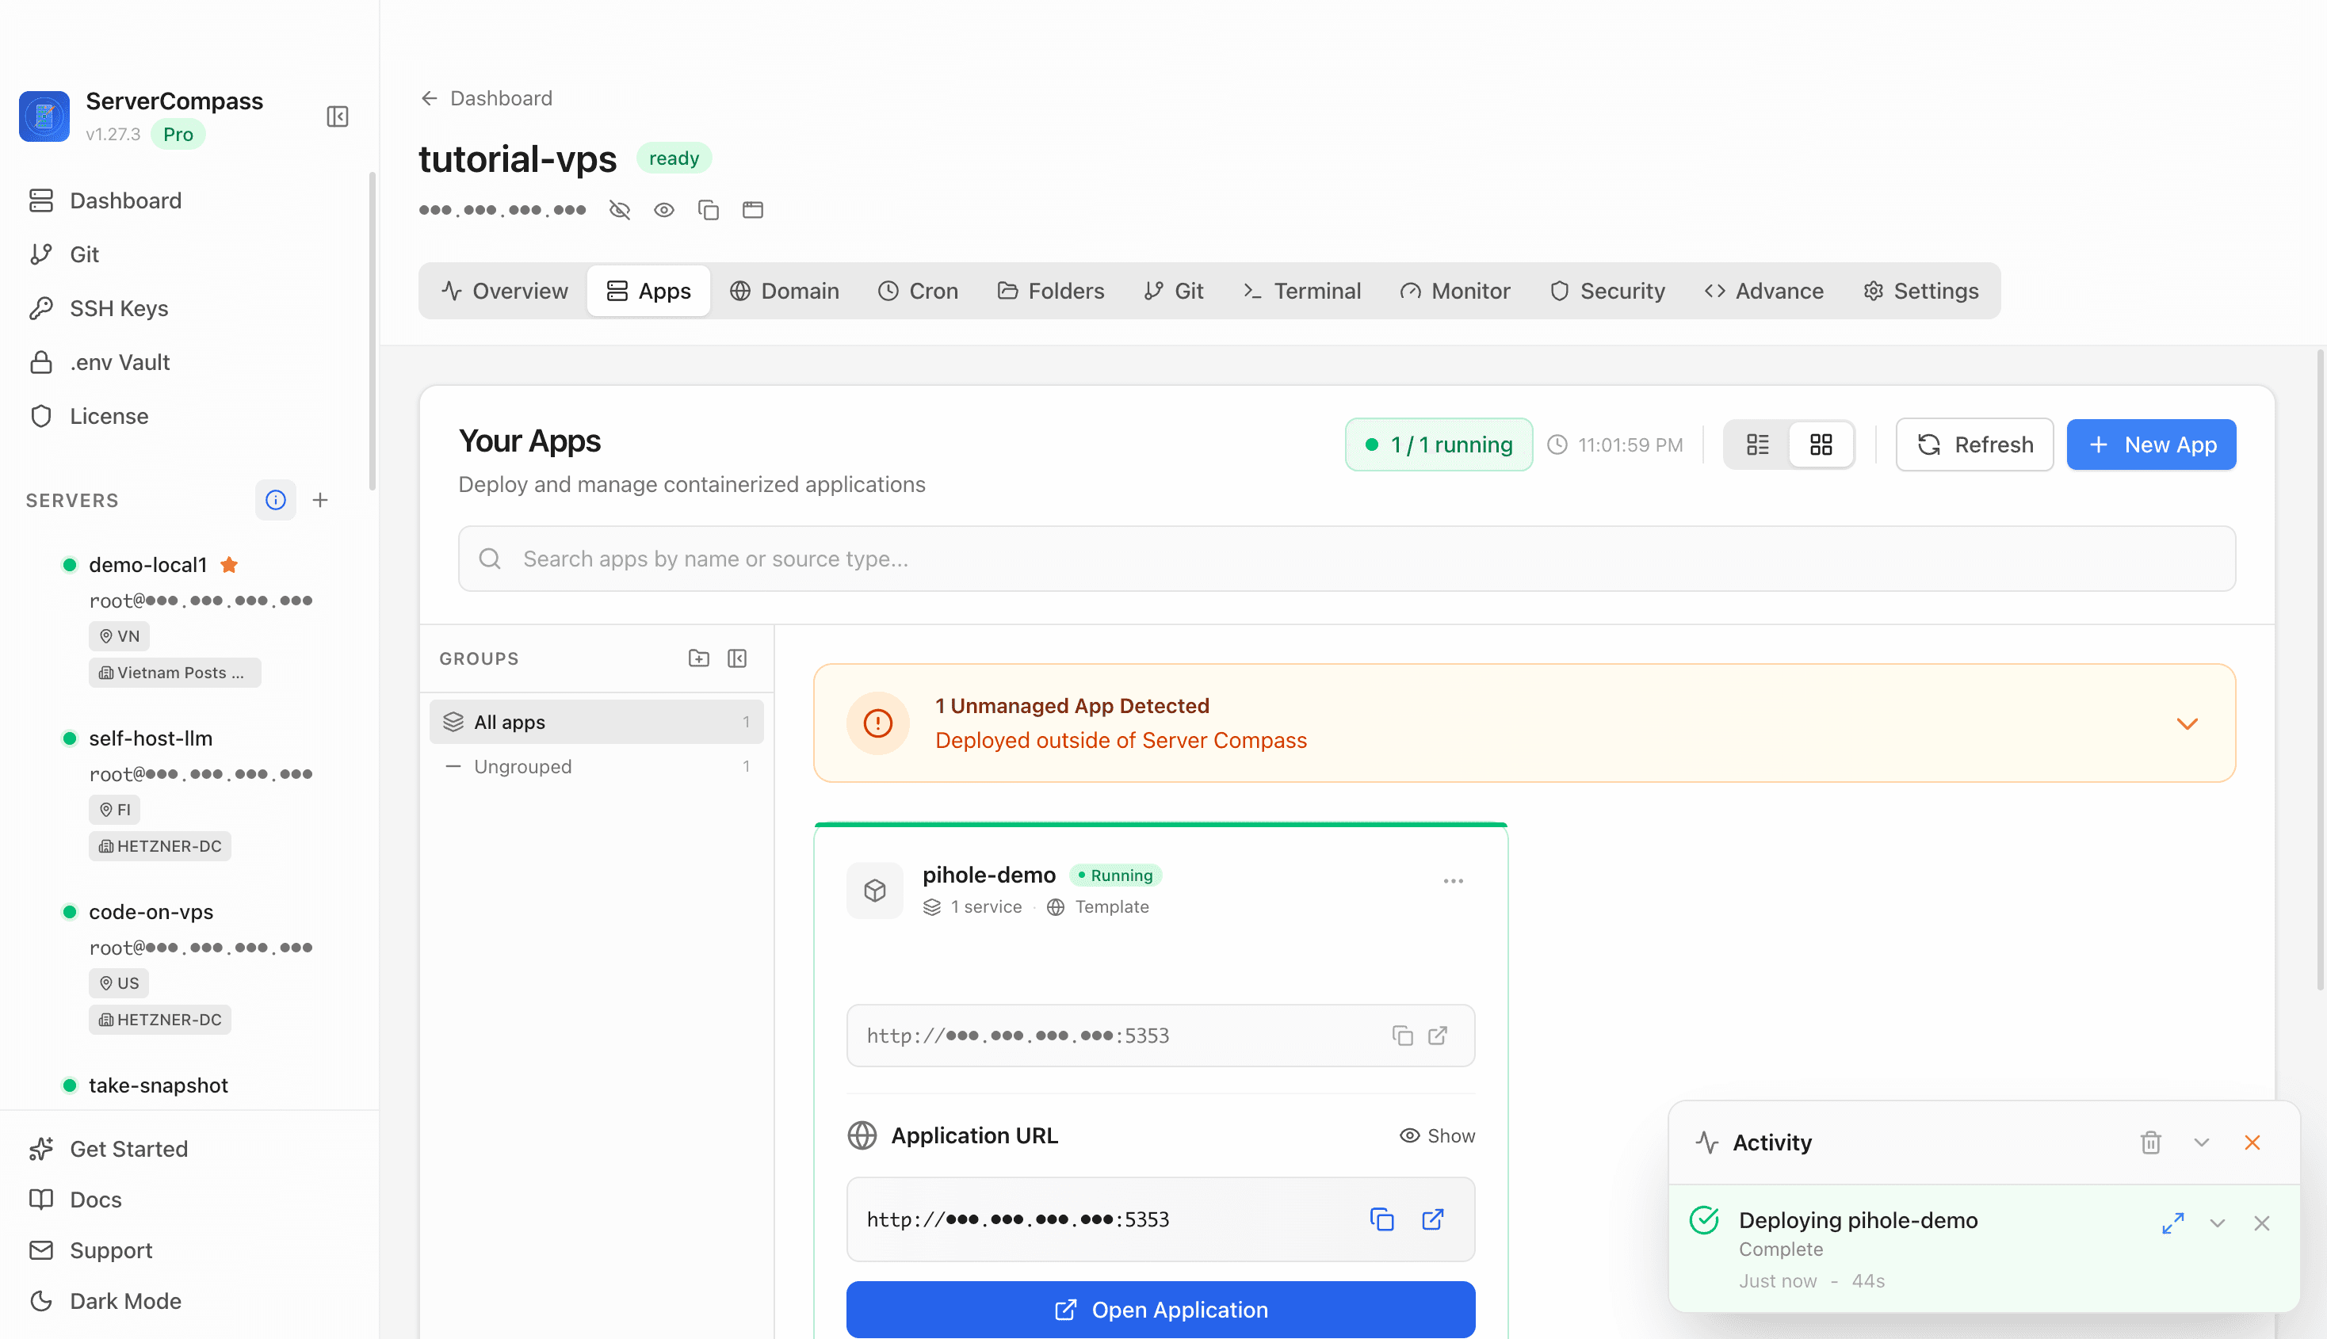Show the hidden Application URL
The width and height of the screenshot is (2327, 1339).
coord(1438,1135)
